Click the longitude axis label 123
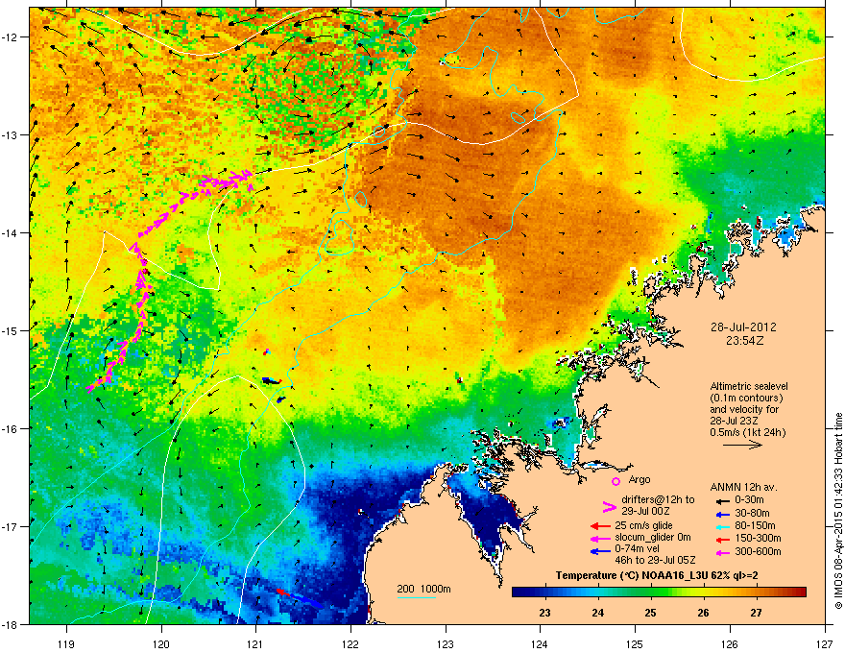 click(446, 644)
